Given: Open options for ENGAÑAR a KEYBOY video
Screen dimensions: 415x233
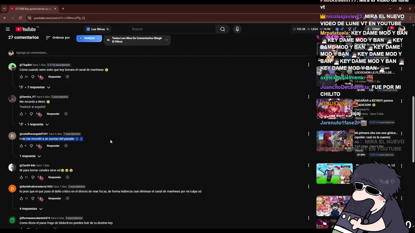Looking at the screenshot, I should click(x=401, y=101).
